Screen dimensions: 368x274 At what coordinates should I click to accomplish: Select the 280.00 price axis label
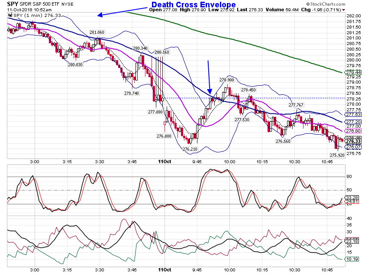pyautogui.click(x=354, y=60)
